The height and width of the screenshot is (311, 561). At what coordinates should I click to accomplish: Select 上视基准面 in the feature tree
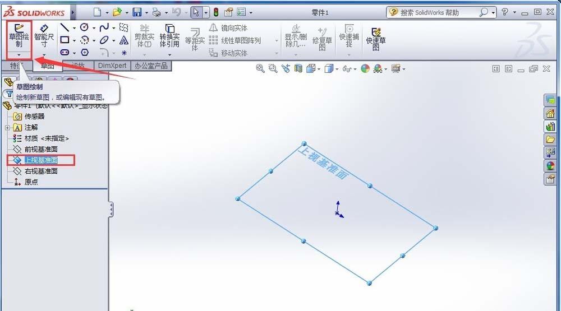click(x=41, y=160)
